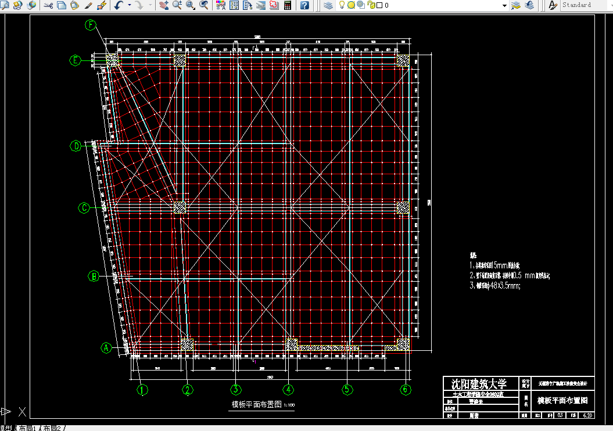Select the axis bubble labeled C

coord(84,208)
